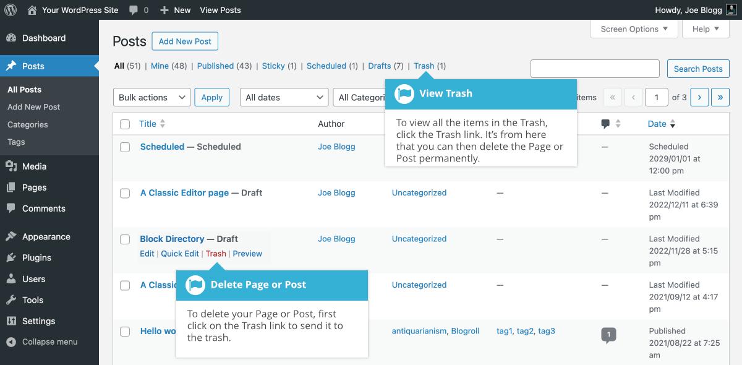Screen dimensions: 742x365
Task: Select the Scheduled post checkbox
Action: [x=125, y=147]
